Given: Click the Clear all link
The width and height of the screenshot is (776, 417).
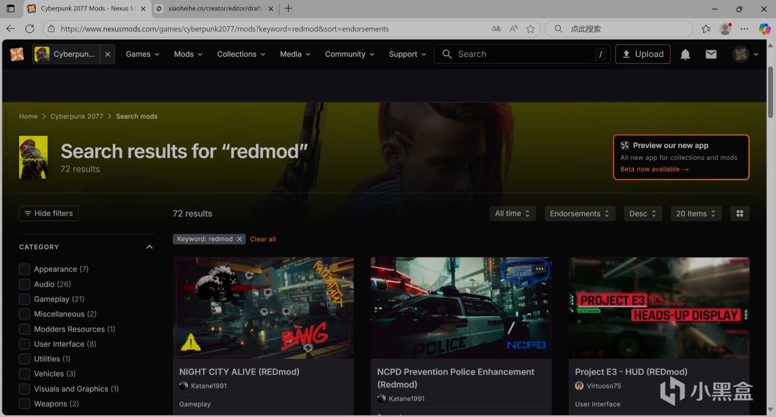Looking at the screenshot, I should click(263, 239).
